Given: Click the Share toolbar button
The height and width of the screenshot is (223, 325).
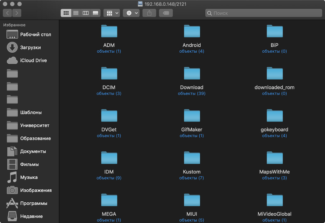Looking at the screenshot, I should point(149,13).
